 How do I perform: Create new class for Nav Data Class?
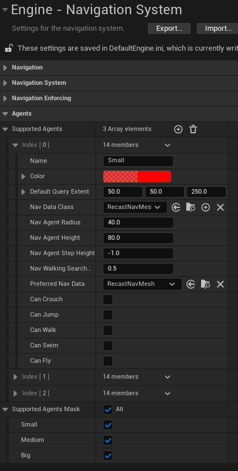click(x=206, y=207)
